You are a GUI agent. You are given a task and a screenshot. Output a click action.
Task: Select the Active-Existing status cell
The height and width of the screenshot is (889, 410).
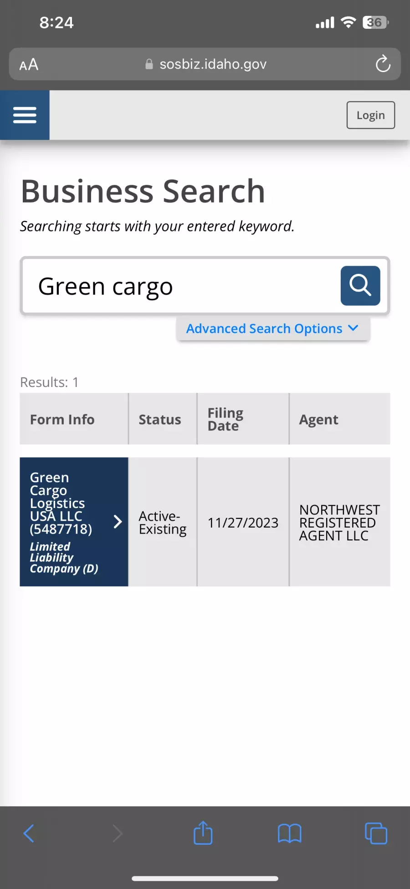click(163, 522)
